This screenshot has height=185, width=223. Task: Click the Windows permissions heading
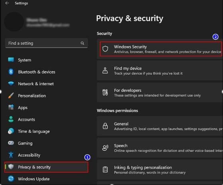(117, 111)
